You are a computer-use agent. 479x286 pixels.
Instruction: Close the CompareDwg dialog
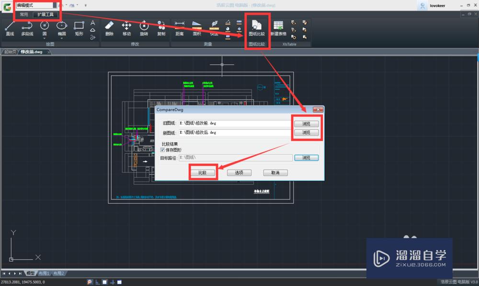click(x=318, y=109)
